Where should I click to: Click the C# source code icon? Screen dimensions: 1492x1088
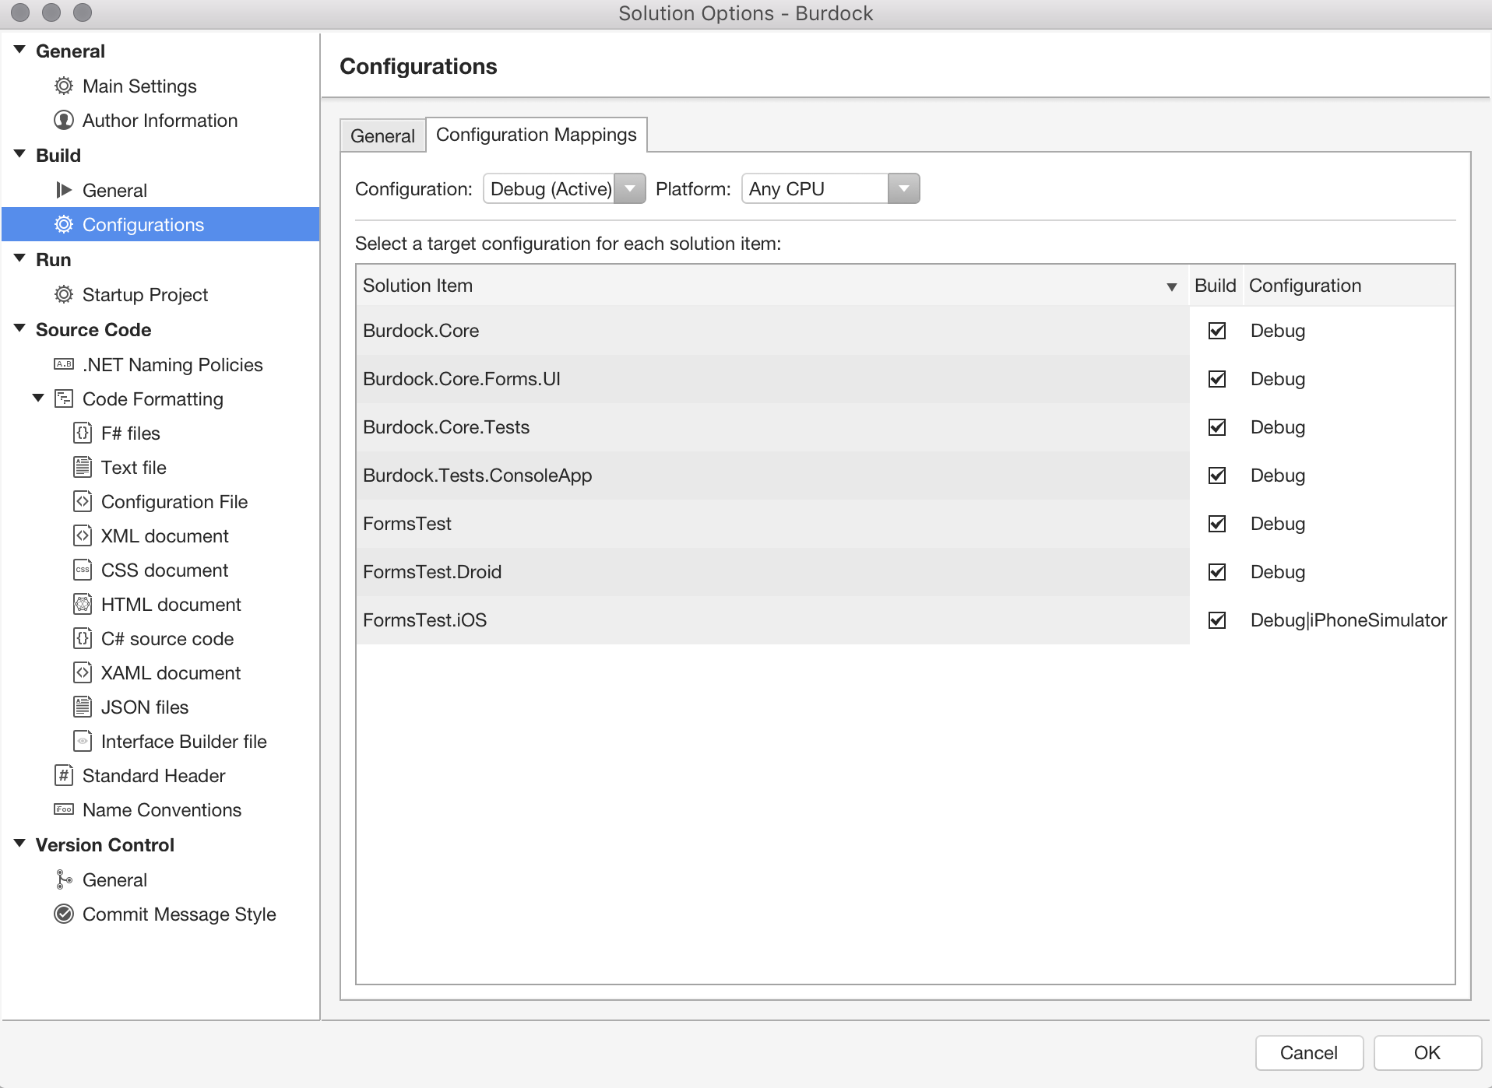83,638
